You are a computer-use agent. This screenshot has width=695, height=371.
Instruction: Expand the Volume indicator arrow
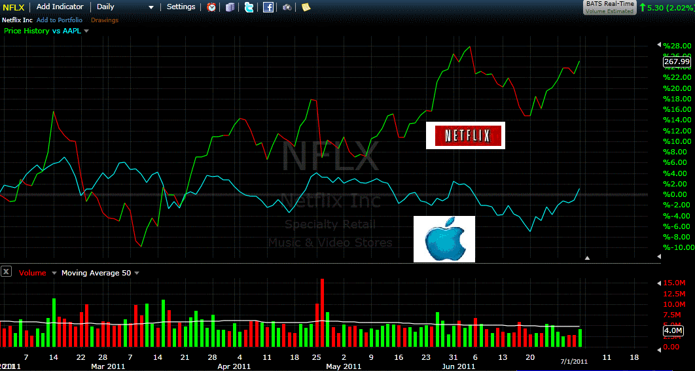54,273
